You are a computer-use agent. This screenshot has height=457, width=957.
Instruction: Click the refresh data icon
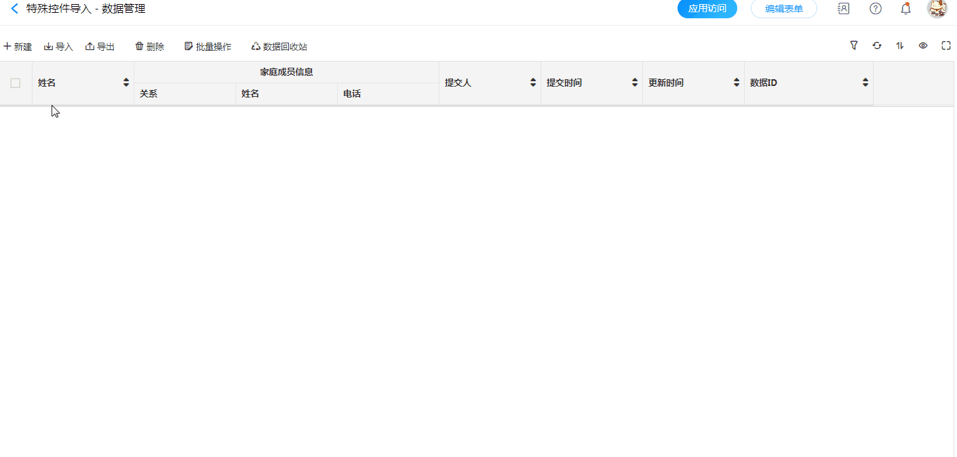coord(877,45)
